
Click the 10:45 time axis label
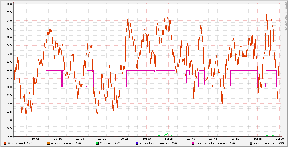click(x=213, y=139)
